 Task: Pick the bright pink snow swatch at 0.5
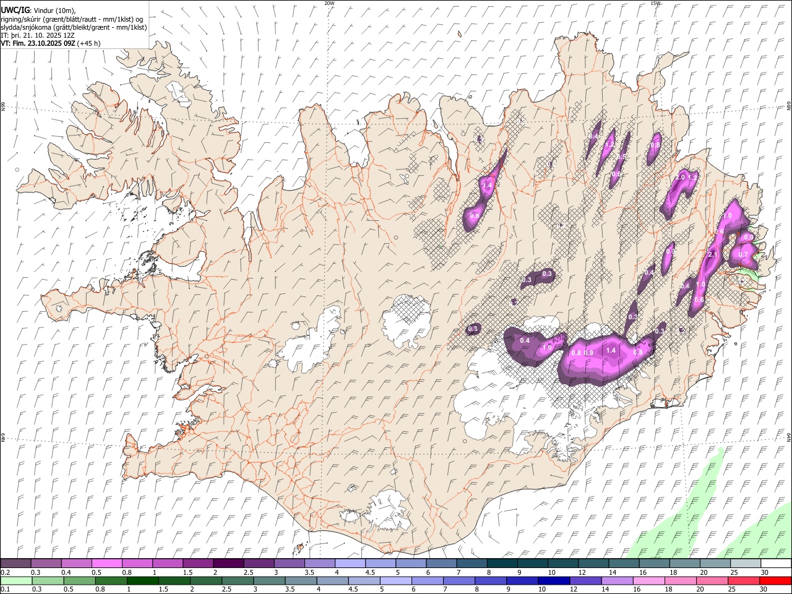click(107, 564)
